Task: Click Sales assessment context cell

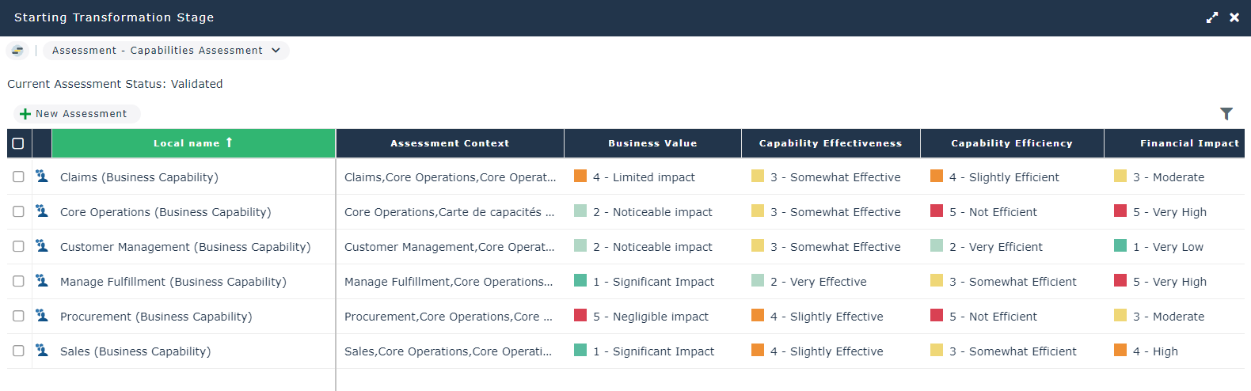Action: coord(448,351)
